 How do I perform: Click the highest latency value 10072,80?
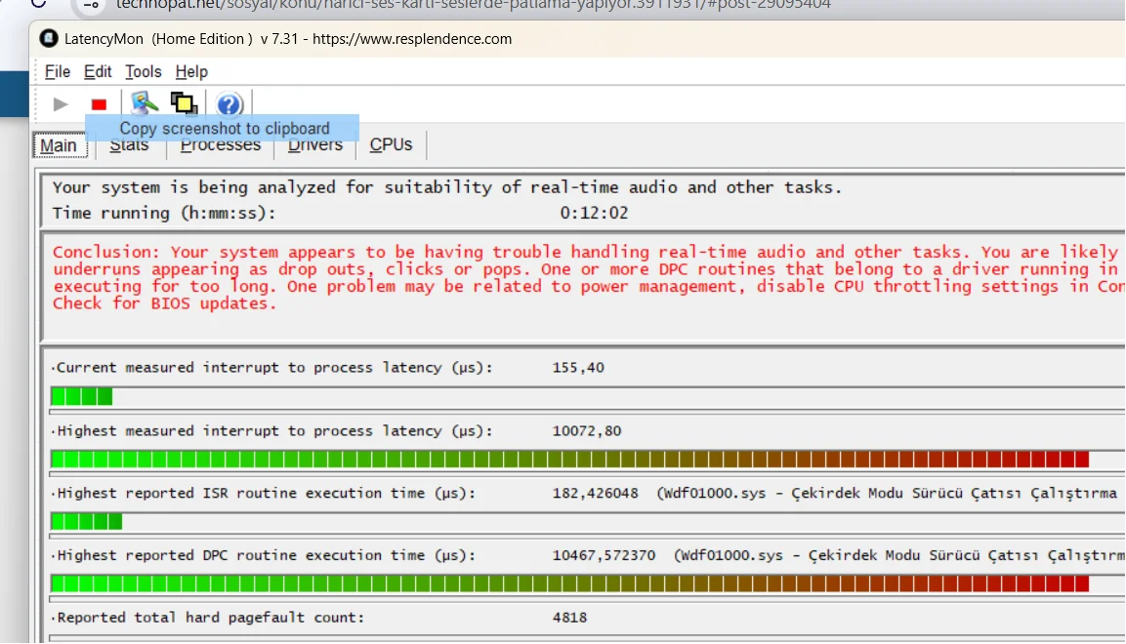[x=587, y=431]
